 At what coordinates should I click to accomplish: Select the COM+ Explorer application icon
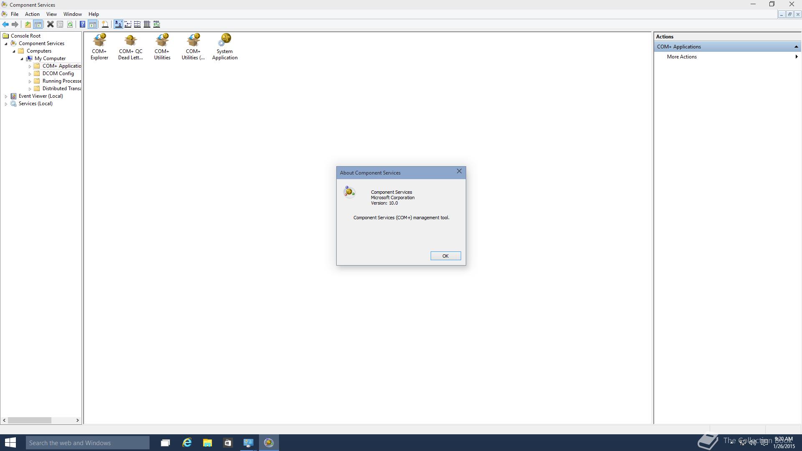point(99,47)
